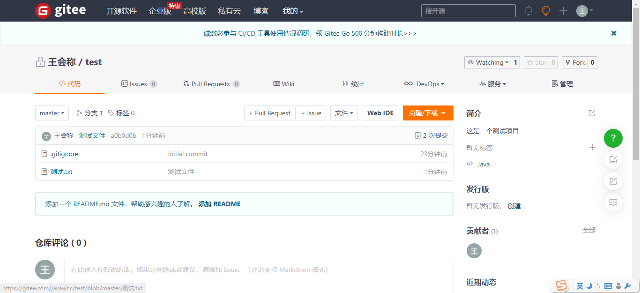Click the + Pull Request button

(270, 113)
